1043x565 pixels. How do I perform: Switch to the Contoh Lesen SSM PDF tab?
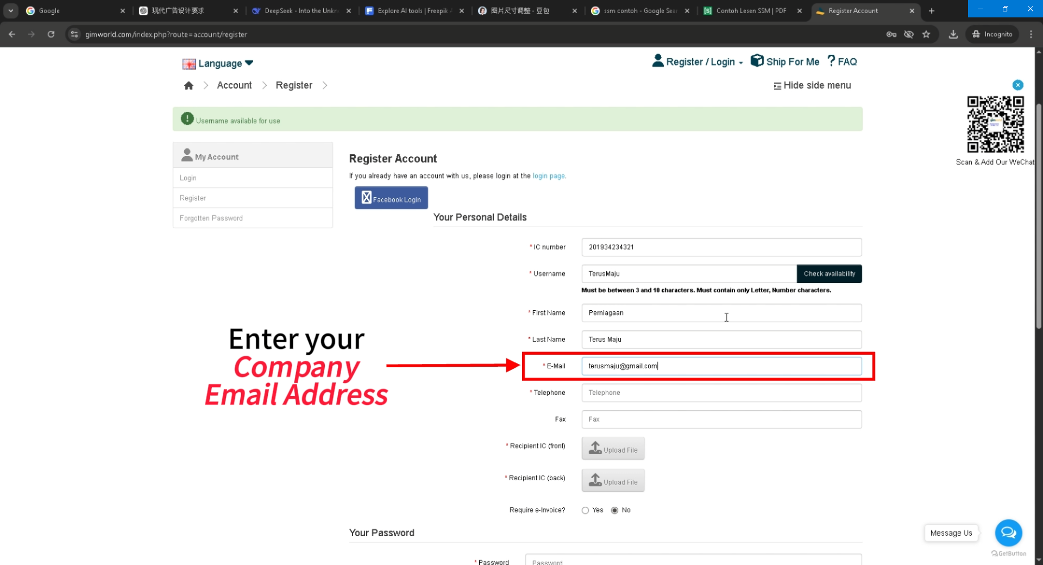(751, 11)
